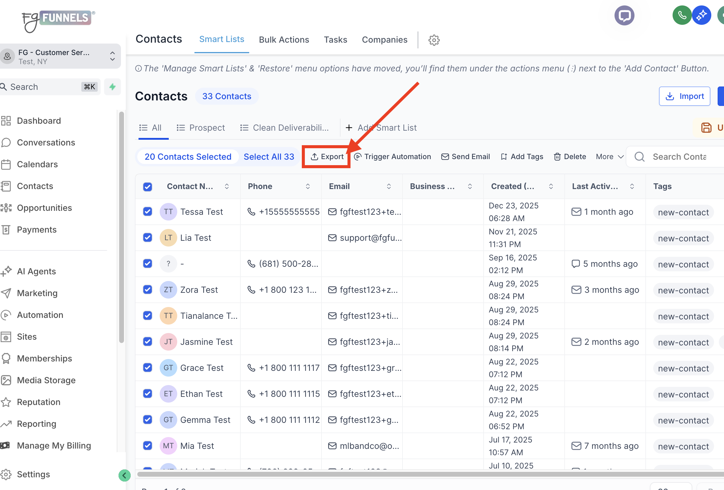The width and height of the screenshot is (724, 490).
Task: Click the green phone dialer icon
Action: [682, 15]
